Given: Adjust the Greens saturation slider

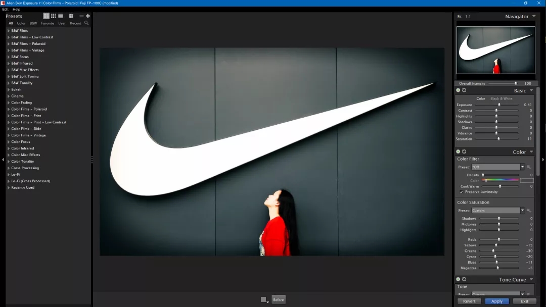Looking at the screenshot, I should point(499,251).
